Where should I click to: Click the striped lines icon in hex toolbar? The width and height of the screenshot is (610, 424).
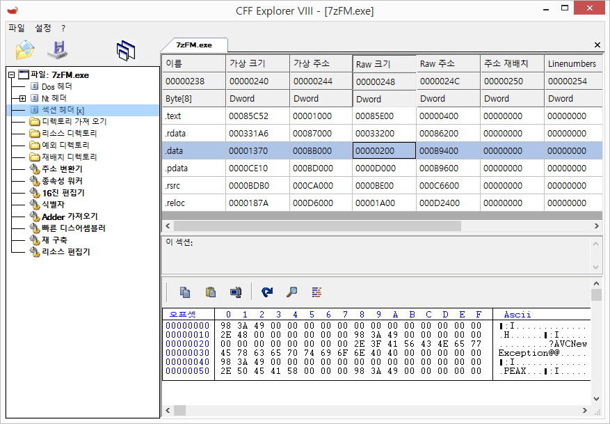(316, 292)
